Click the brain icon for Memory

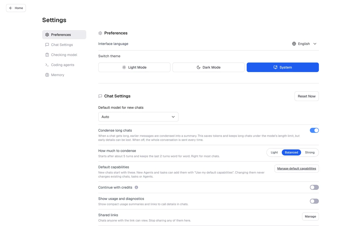(47, 75)
